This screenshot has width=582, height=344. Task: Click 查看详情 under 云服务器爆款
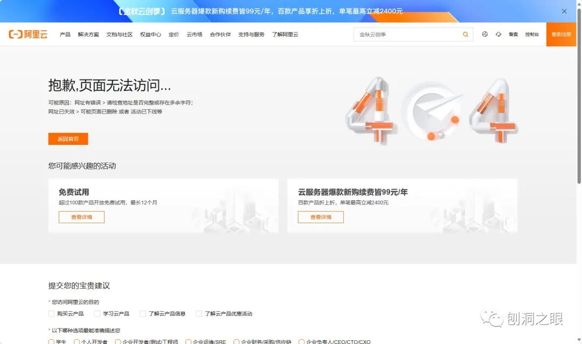(321, 217)
